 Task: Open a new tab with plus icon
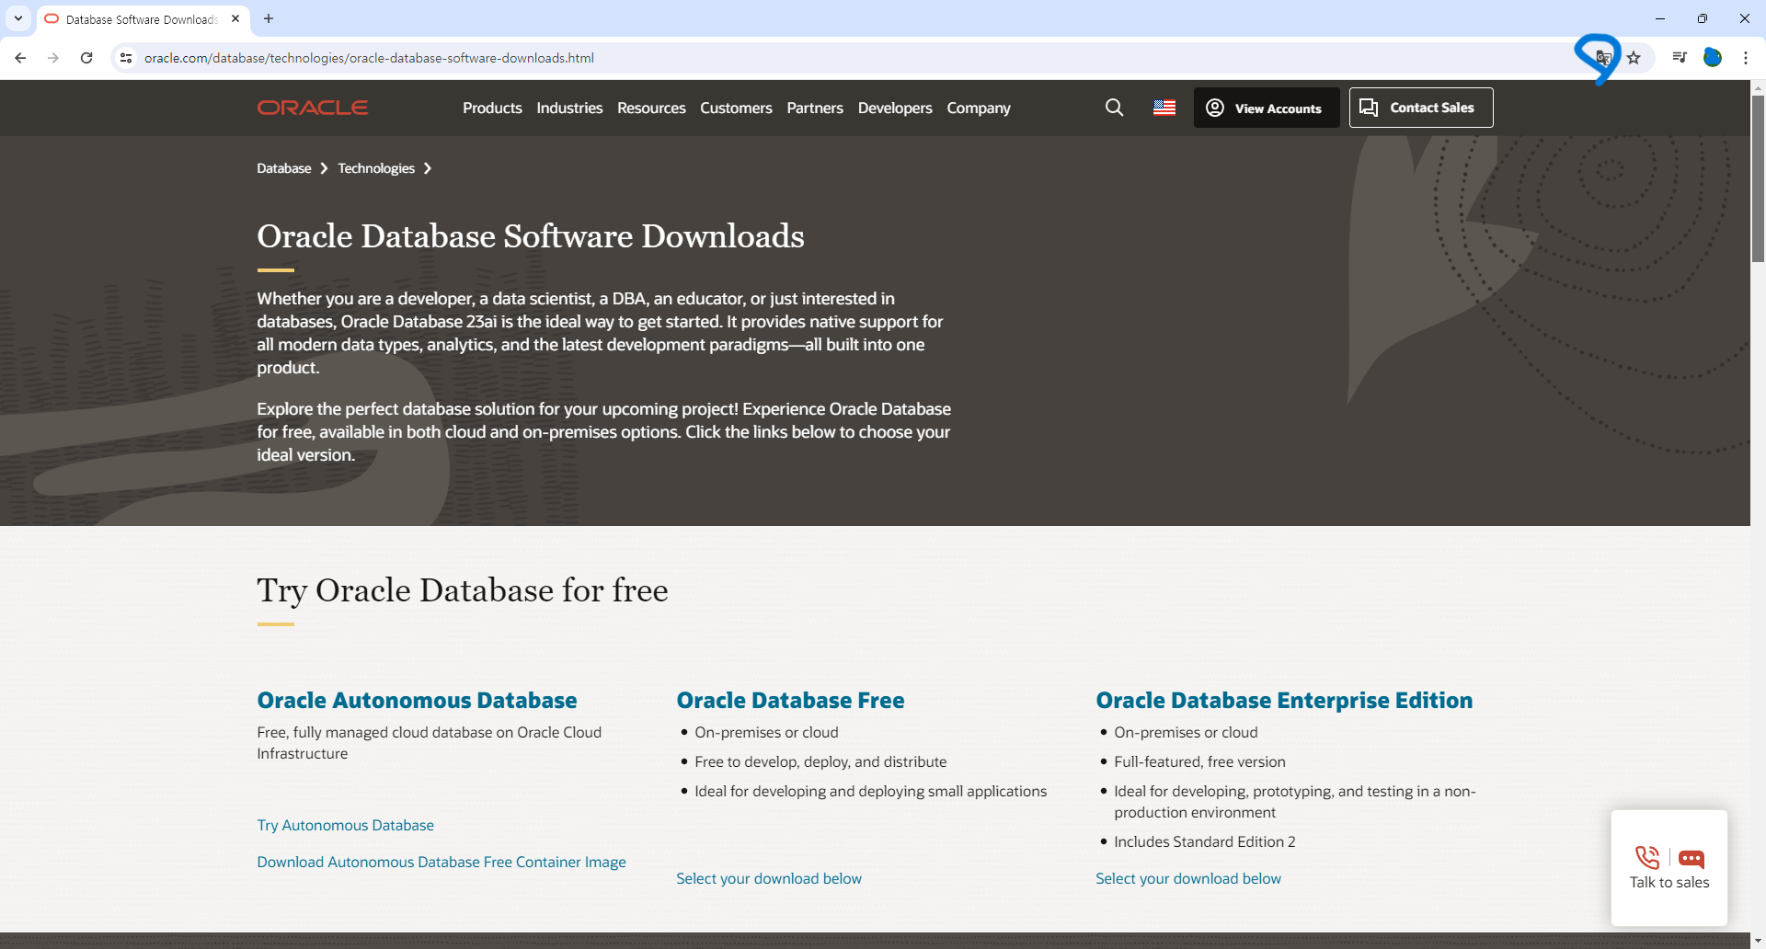pyautogui.click(x=269, y=18)
